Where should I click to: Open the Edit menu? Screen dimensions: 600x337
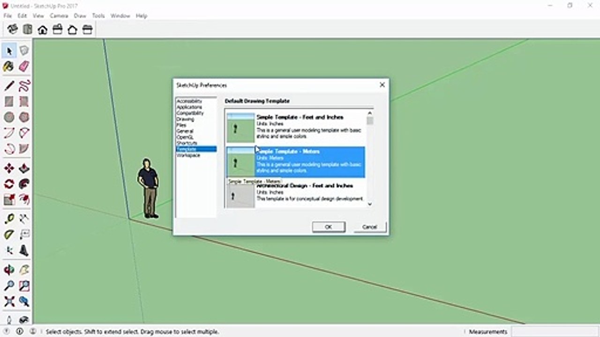(x=22, y=15)
